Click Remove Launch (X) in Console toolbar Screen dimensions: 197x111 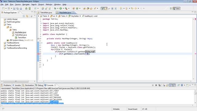[156, 85]
